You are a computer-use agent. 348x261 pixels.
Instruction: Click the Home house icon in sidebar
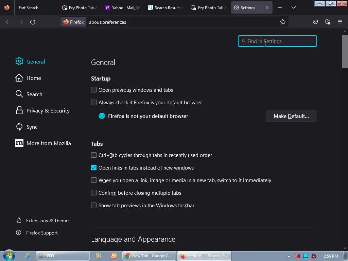point(19,78)
